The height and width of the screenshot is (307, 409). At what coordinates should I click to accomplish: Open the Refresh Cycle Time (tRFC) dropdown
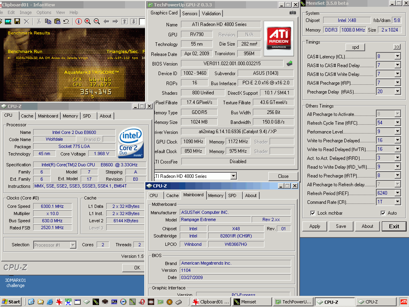(x=397, y=122)
